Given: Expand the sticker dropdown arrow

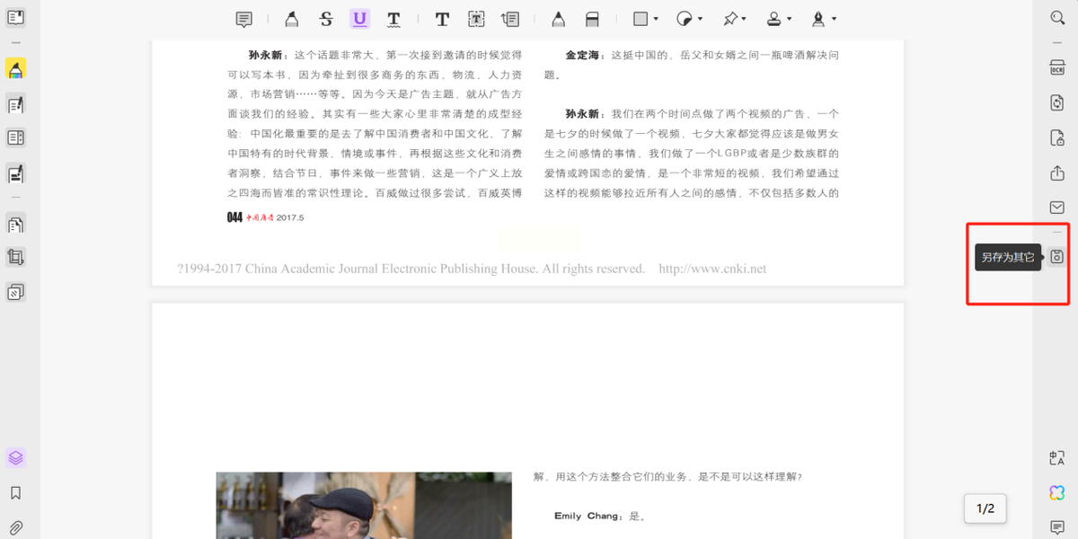Looking at the screenshot, I should pos(700,19).
